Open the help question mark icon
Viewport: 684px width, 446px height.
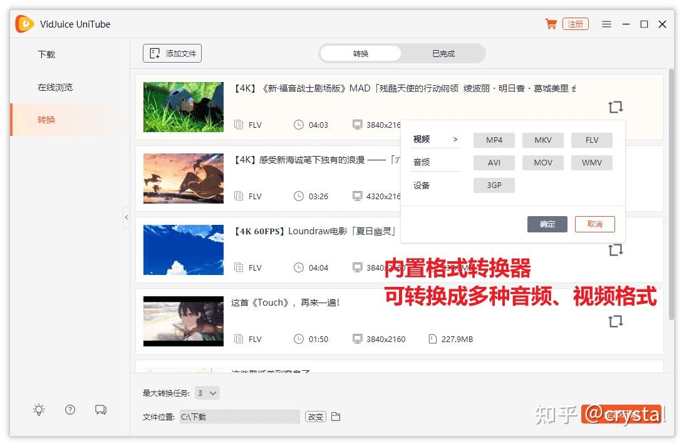pos(70,410)
